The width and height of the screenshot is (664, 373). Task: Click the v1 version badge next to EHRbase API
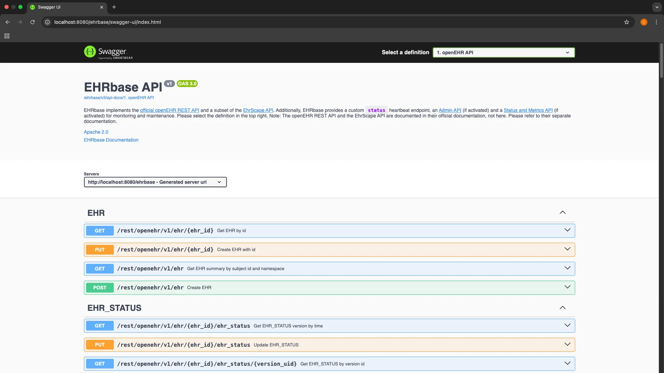point(169,84)
